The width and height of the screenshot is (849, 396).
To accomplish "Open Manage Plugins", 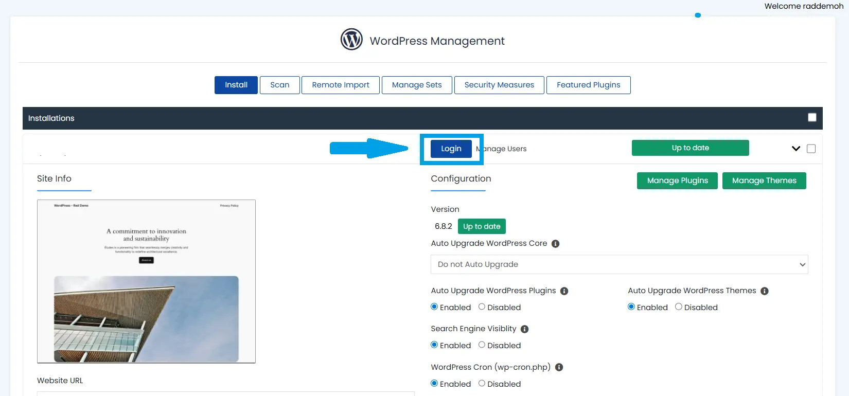I will pyautogui.click(x=677, y=181).
